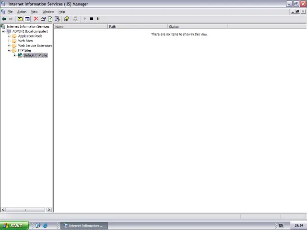Pause the selected FTP site
307x230 pixels.
98,19
